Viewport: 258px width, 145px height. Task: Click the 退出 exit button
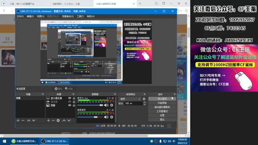pos(162,120)
